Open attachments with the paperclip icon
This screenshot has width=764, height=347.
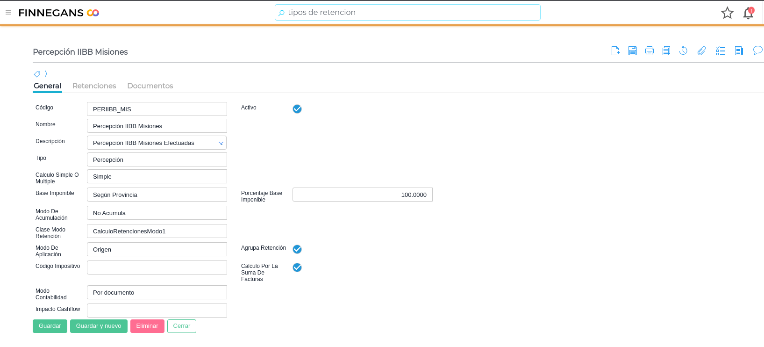701,51
